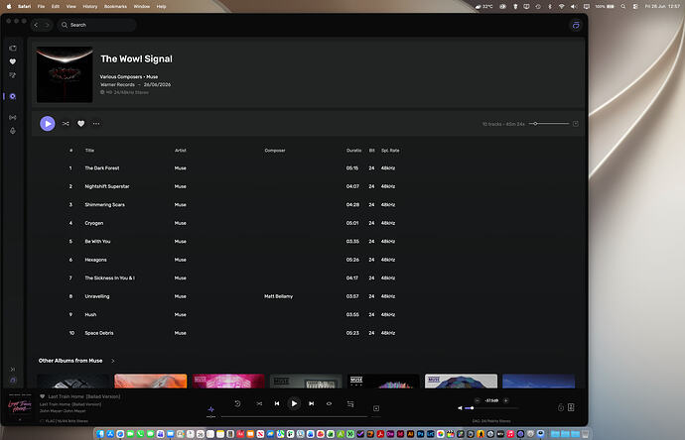This screenshot has width=685, height=440.
Task: Toggle repeat in the player bar
Action: click(x=329, y=403)
